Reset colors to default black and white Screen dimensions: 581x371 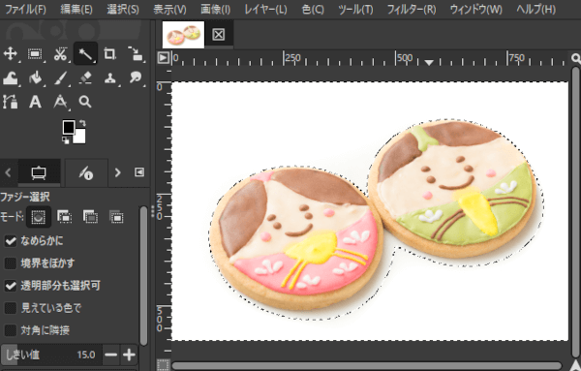[x=66, y=140]
